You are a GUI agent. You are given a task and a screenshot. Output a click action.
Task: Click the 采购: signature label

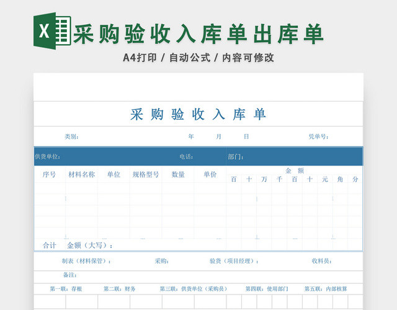162,261
